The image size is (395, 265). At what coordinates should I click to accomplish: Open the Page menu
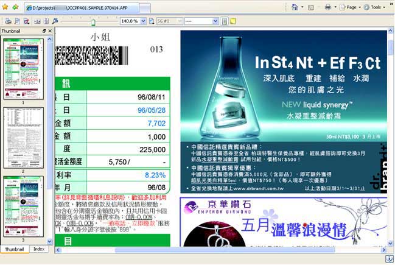[x=351, y=7]
